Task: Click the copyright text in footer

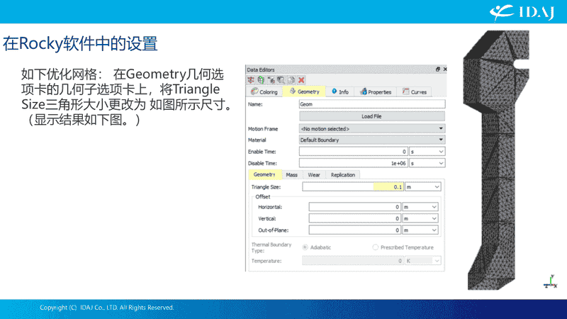Action: [x=107, y=308]
